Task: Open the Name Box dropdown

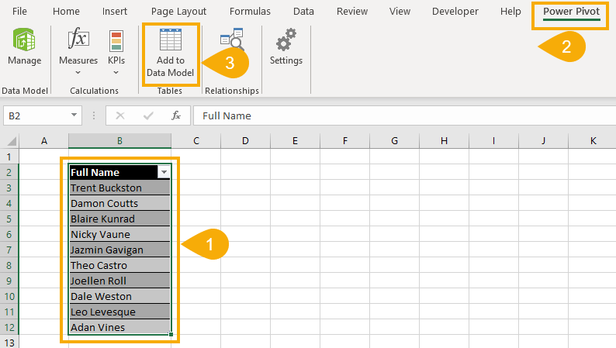Action: pyautogui.click(x=74, y=115)
